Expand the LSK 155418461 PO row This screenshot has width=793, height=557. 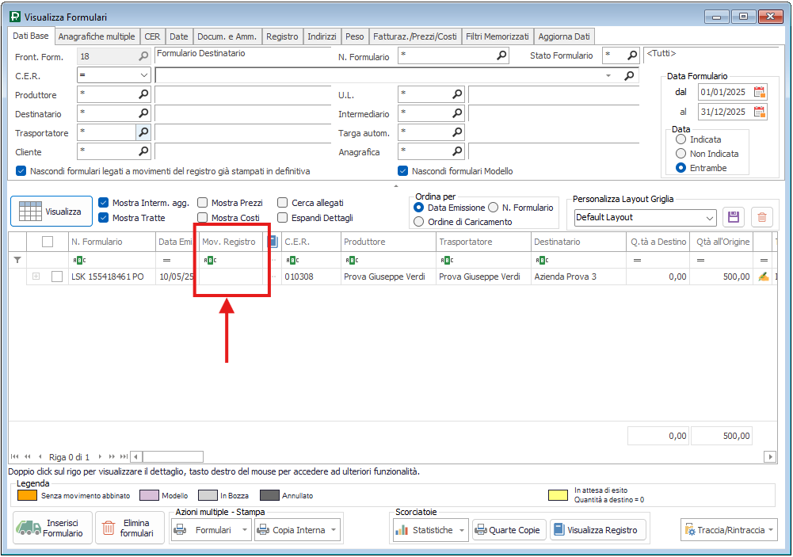click(x=36, y=277)
